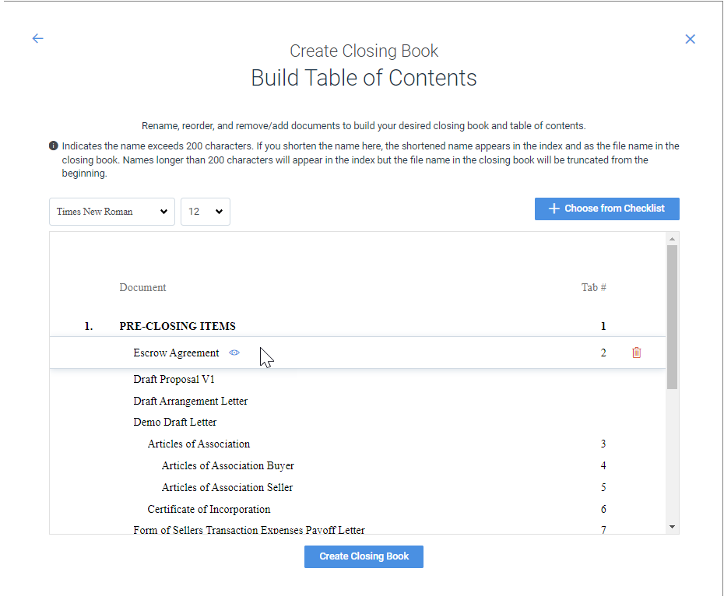The height and width of the screenshot is (600, 724).
Task: Click the Document column header
Action: tap(142, 287)
